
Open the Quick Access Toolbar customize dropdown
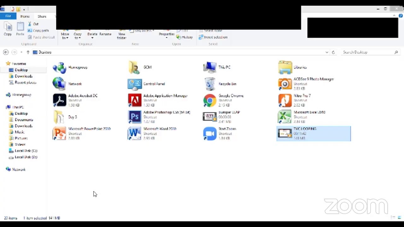[x=24, y=9]
